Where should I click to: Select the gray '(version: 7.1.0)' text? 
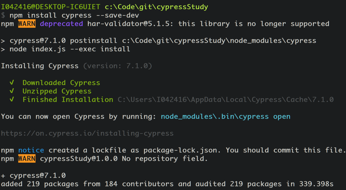point(118,66)
